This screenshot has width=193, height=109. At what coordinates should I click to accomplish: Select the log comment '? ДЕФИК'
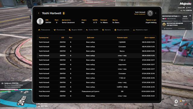122,42
